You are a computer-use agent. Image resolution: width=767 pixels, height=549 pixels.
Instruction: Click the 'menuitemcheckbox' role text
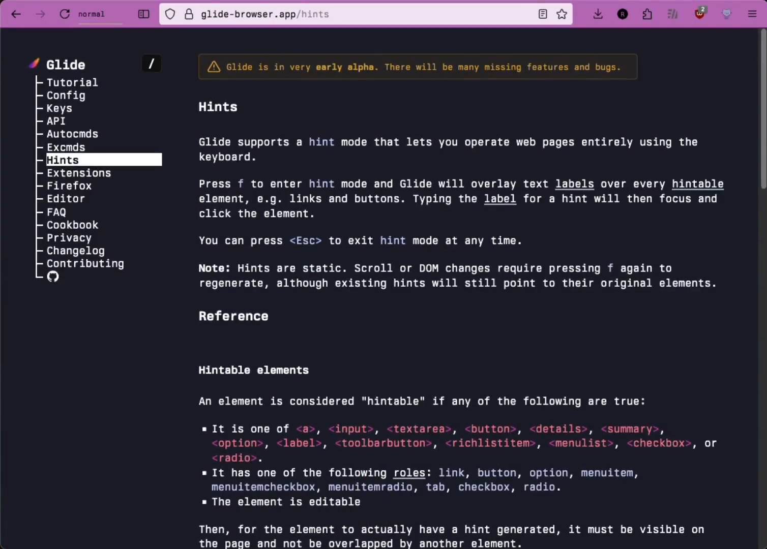click(263, 487)
